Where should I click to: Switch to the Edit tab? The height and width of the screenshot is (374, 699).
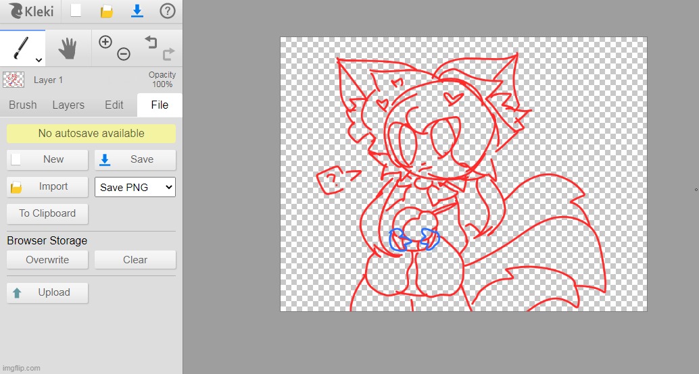[114, 105]
